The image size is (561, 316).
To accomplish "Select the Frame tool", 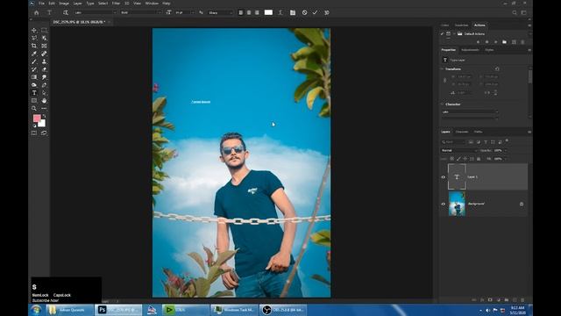I will [44, 46].
